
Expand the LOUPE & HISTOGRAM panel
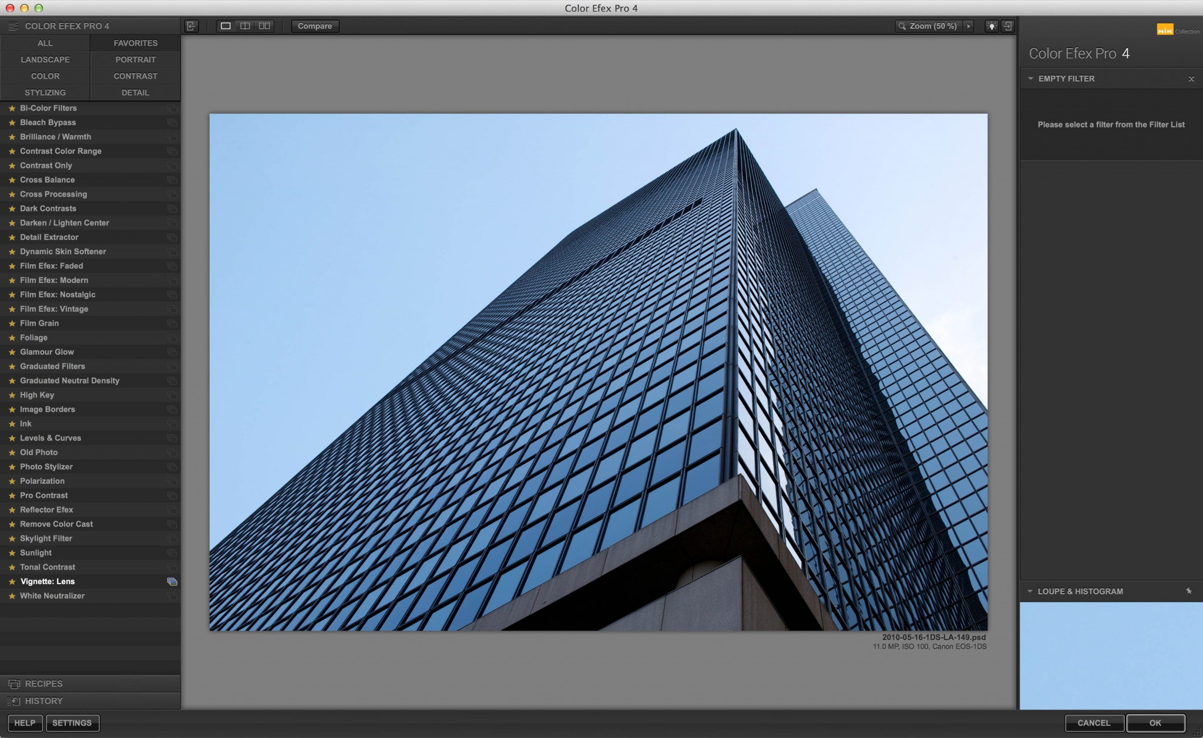tap(1030, 591)
